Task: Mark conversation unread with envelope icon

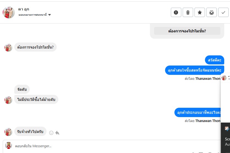Action: coord(212,12)
